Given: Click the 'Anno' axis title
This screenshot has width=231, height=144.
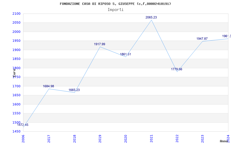Looking at the screenshot, I should 224,141.
